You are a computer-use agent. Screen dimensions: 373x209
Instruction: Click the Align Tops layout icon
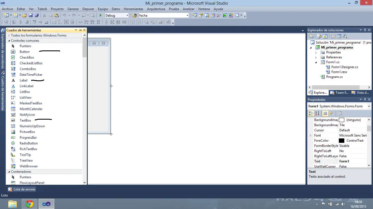34,22
